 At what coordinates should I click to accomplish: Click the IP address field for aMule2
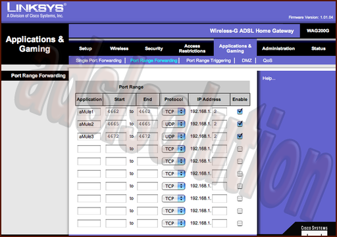(220, 124)
